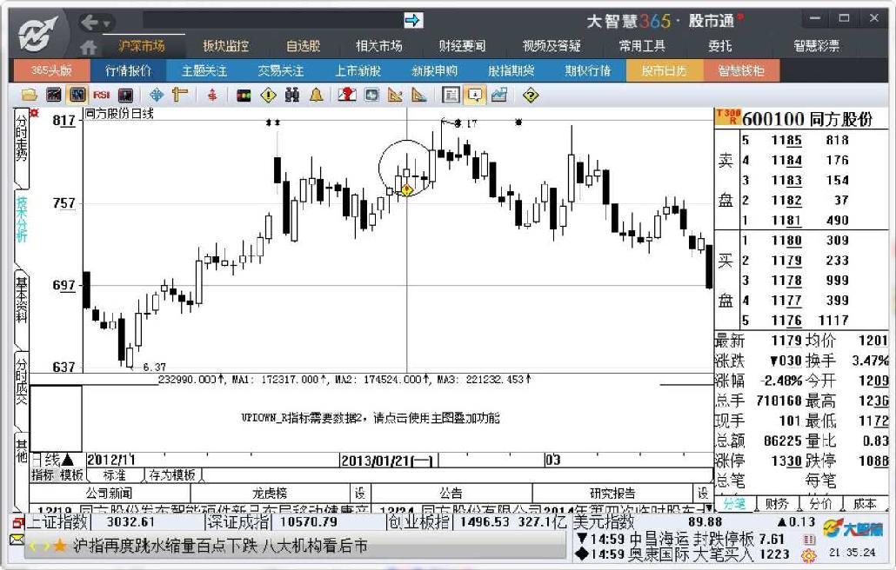
Task: Click the 设 settings button beside 龙虎榜
Action: point(360,493)
